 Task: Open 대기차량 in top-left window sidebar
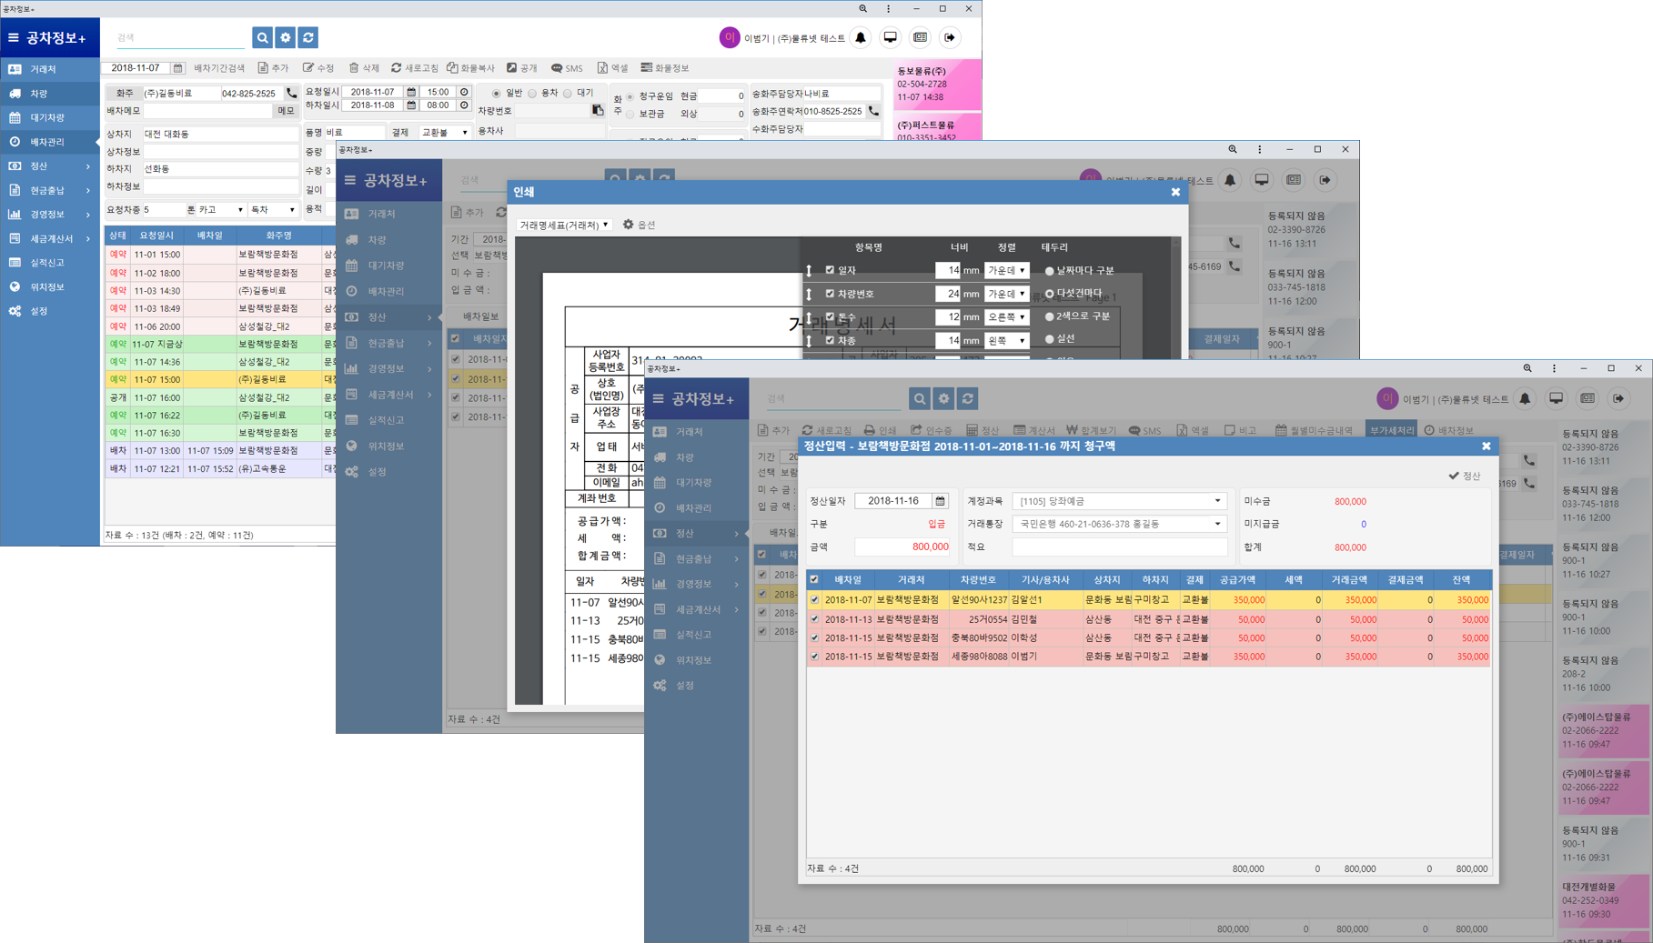click(50, 117)
